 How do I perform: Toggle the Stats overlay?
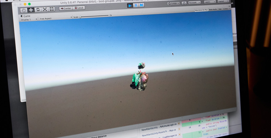(x=220, y=9)
